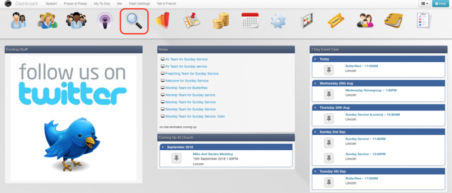Open the family with child icon
The image size is (452, 193).
[365, 21]
